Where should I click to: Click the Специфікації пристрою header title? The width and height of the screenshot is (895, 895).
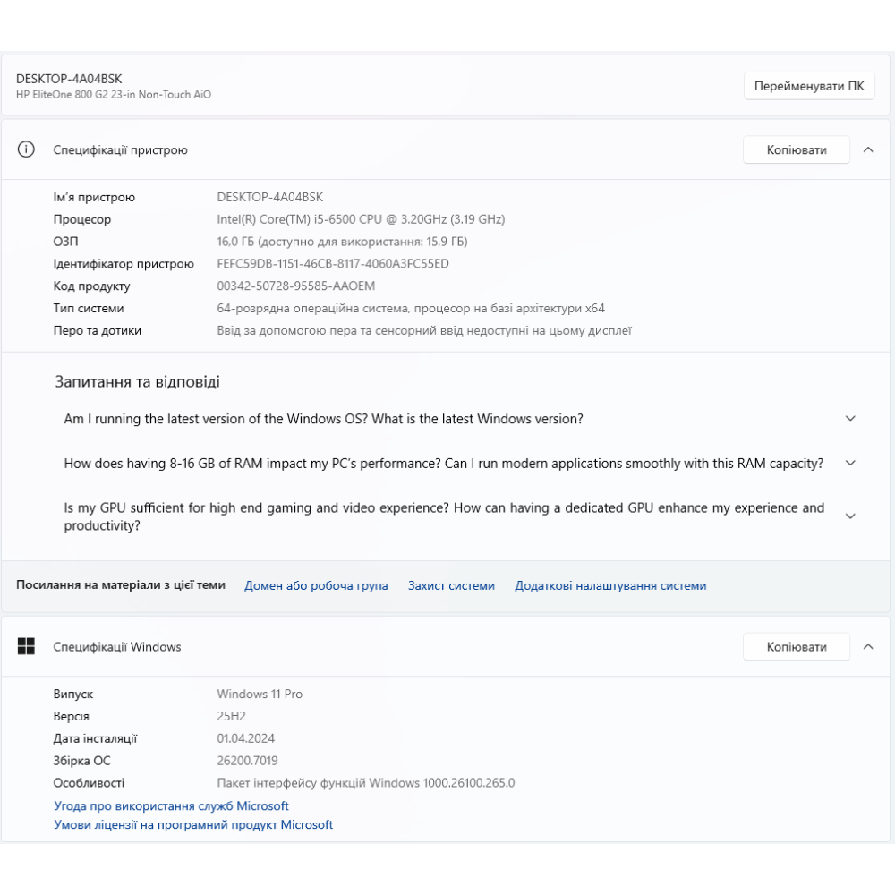pos(120,150)
